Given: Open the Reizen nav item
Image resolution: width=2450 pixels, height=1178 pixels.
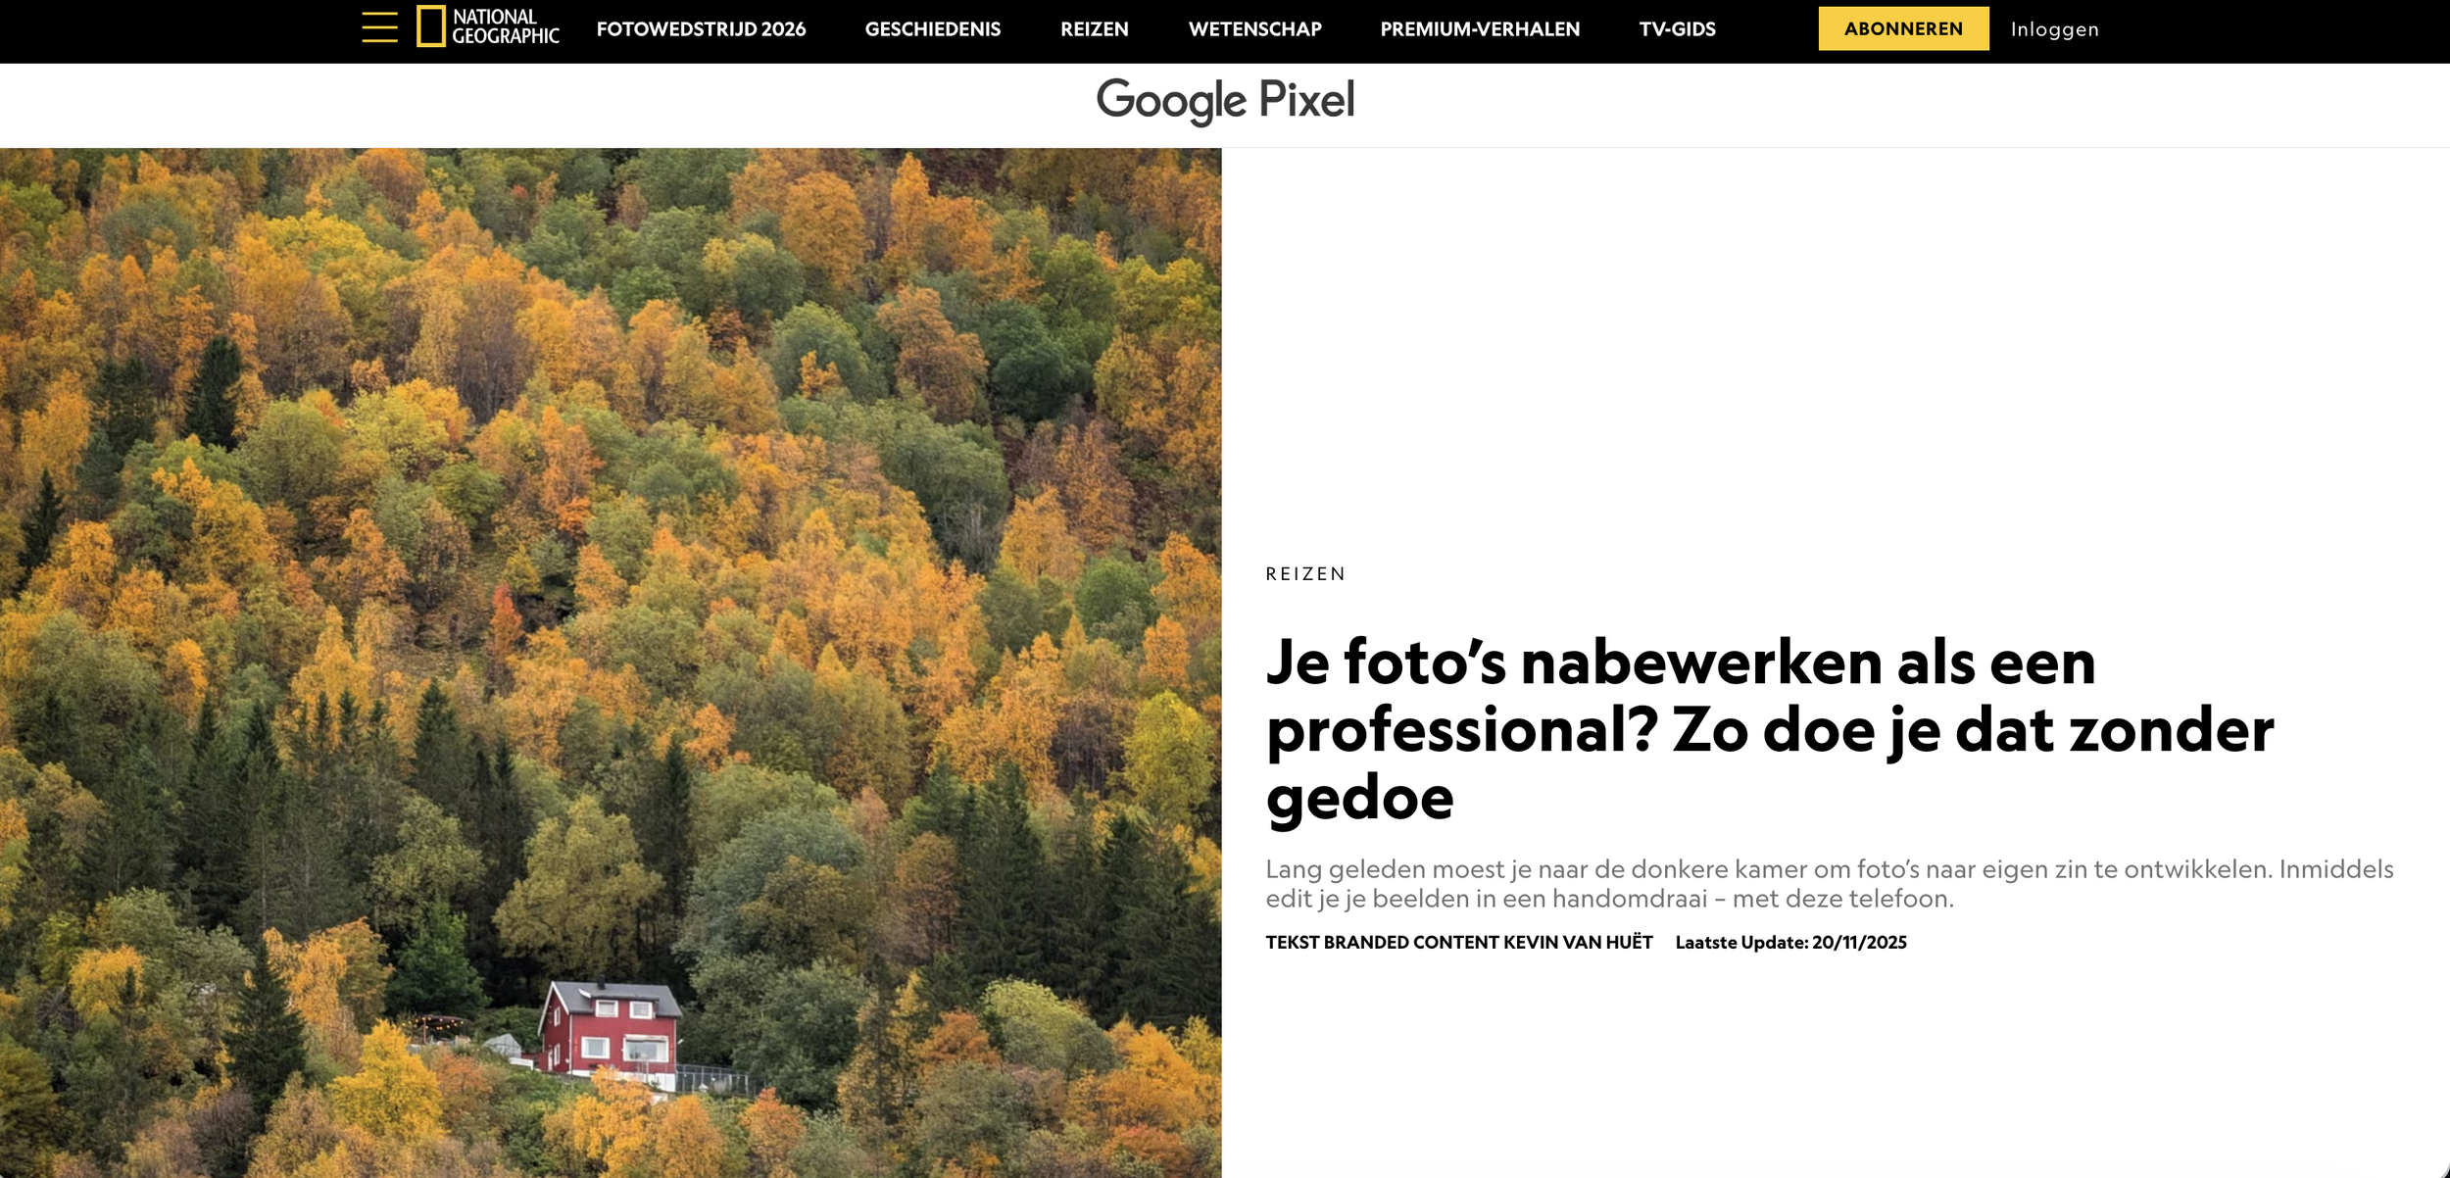Looking at the screenshot, I should pos(1094,29).
